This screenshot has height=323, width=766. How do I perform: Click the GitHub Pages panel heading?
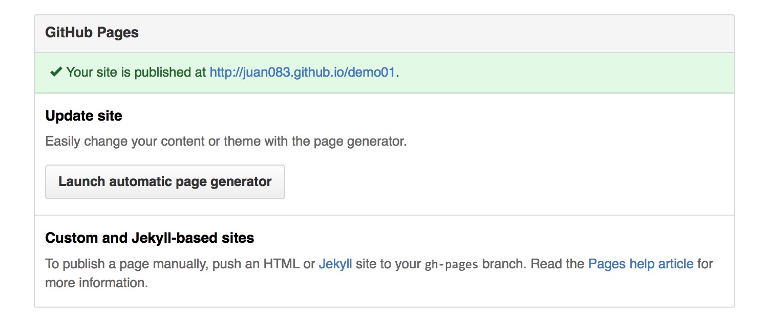pos(92,33)
